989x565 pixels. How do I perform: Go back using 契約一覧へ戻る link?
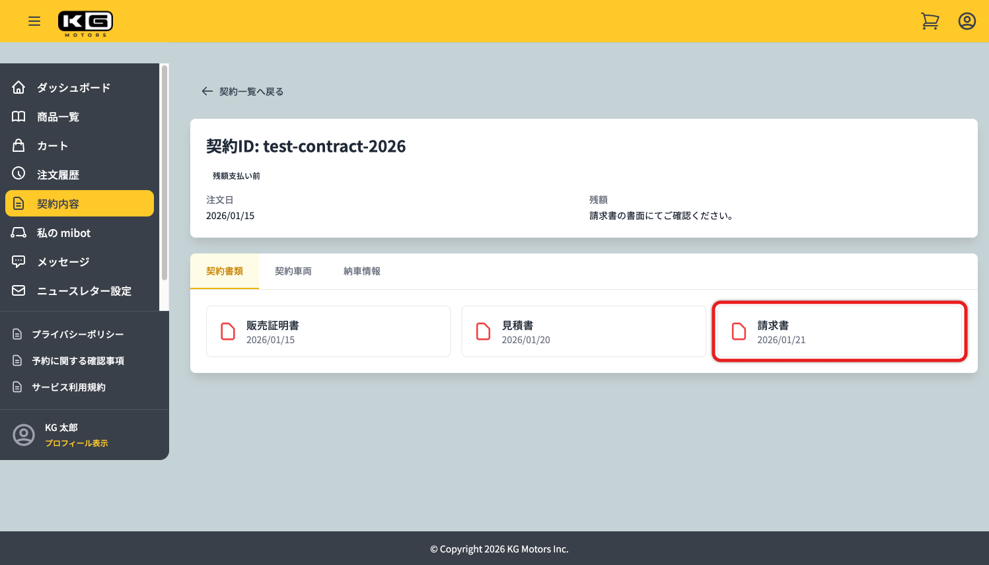tap(242, 91)
